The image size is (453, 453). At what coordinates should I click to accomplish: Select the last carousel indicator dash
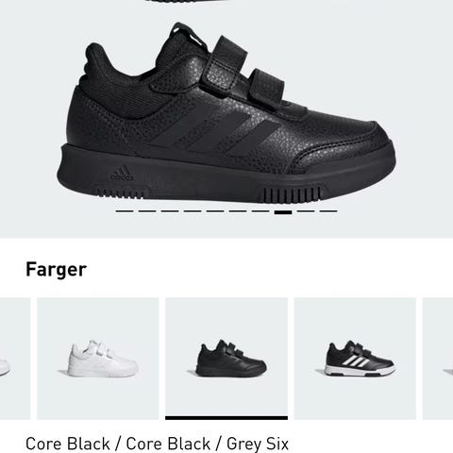click(328, 211)
